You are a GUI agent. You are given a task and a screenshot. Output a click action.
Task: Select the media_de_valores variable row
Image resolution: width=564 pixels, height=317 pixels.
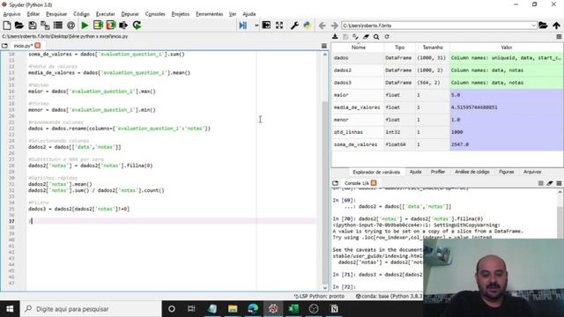[447, 107]
